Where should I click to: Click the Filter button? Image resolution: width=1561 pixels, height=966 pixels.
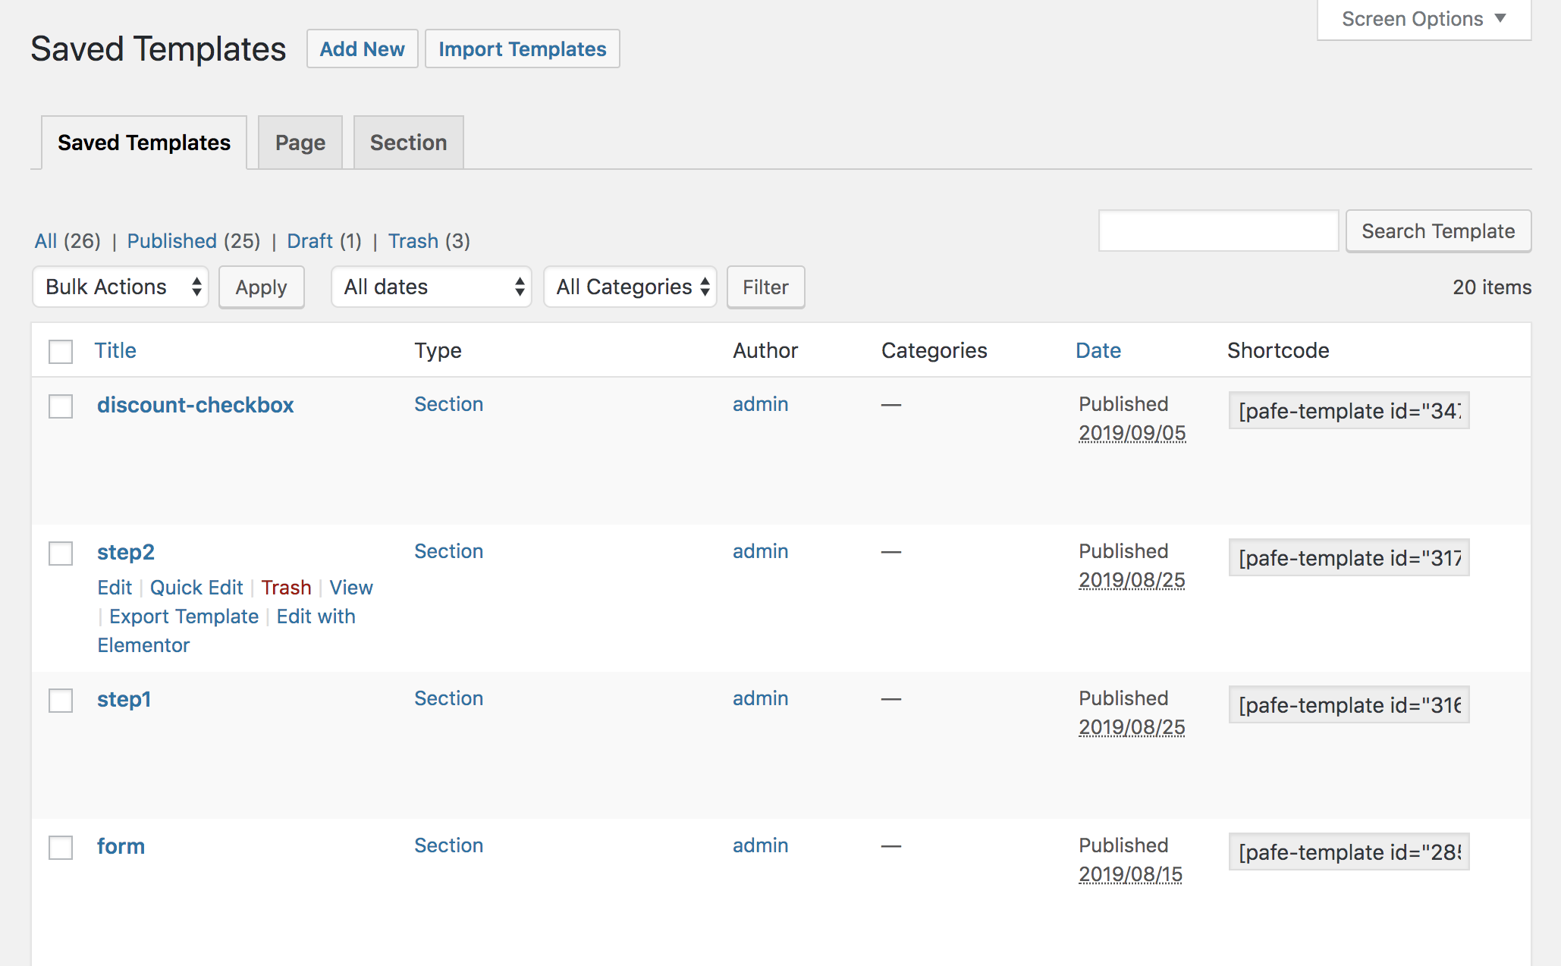pyautogui.click(x=765, y=287)
